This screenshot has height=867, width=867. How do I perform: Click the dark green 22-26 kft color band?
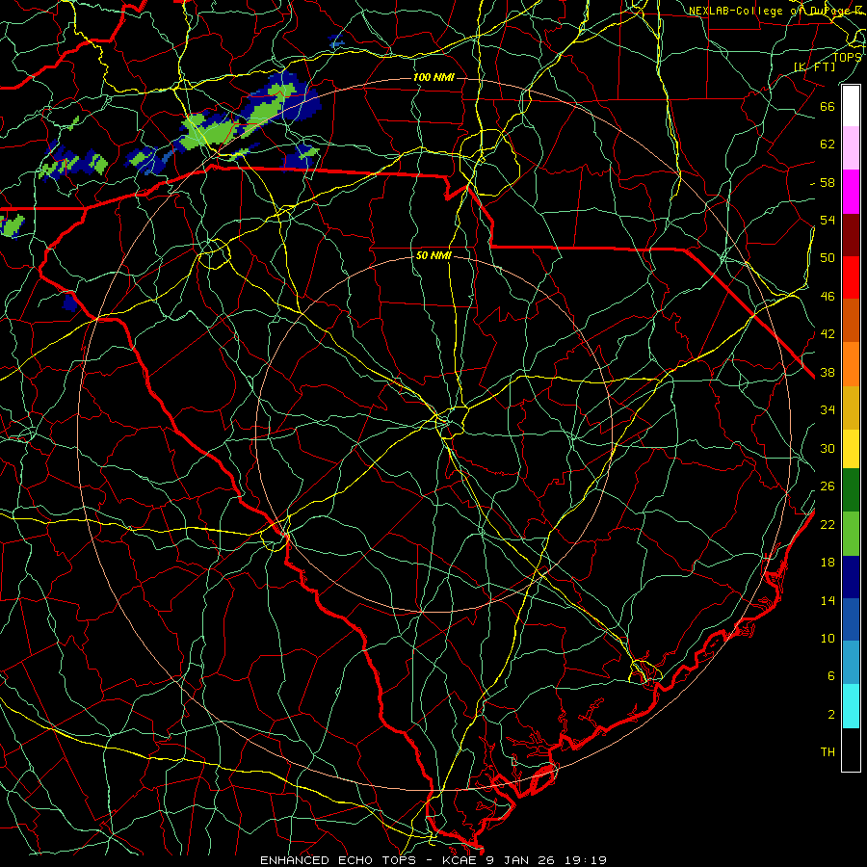[x=851, y=490]
